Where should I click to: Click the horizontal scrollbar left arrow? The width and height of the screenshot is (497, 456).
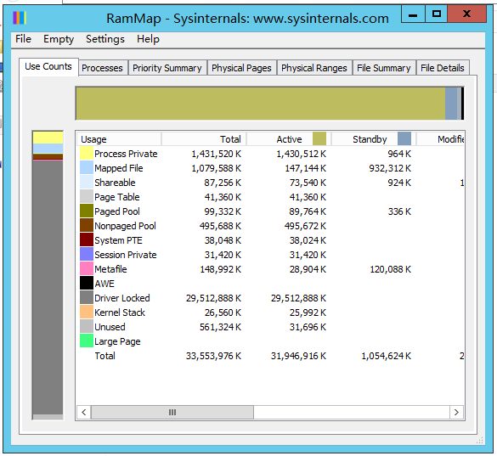point(83,412)
